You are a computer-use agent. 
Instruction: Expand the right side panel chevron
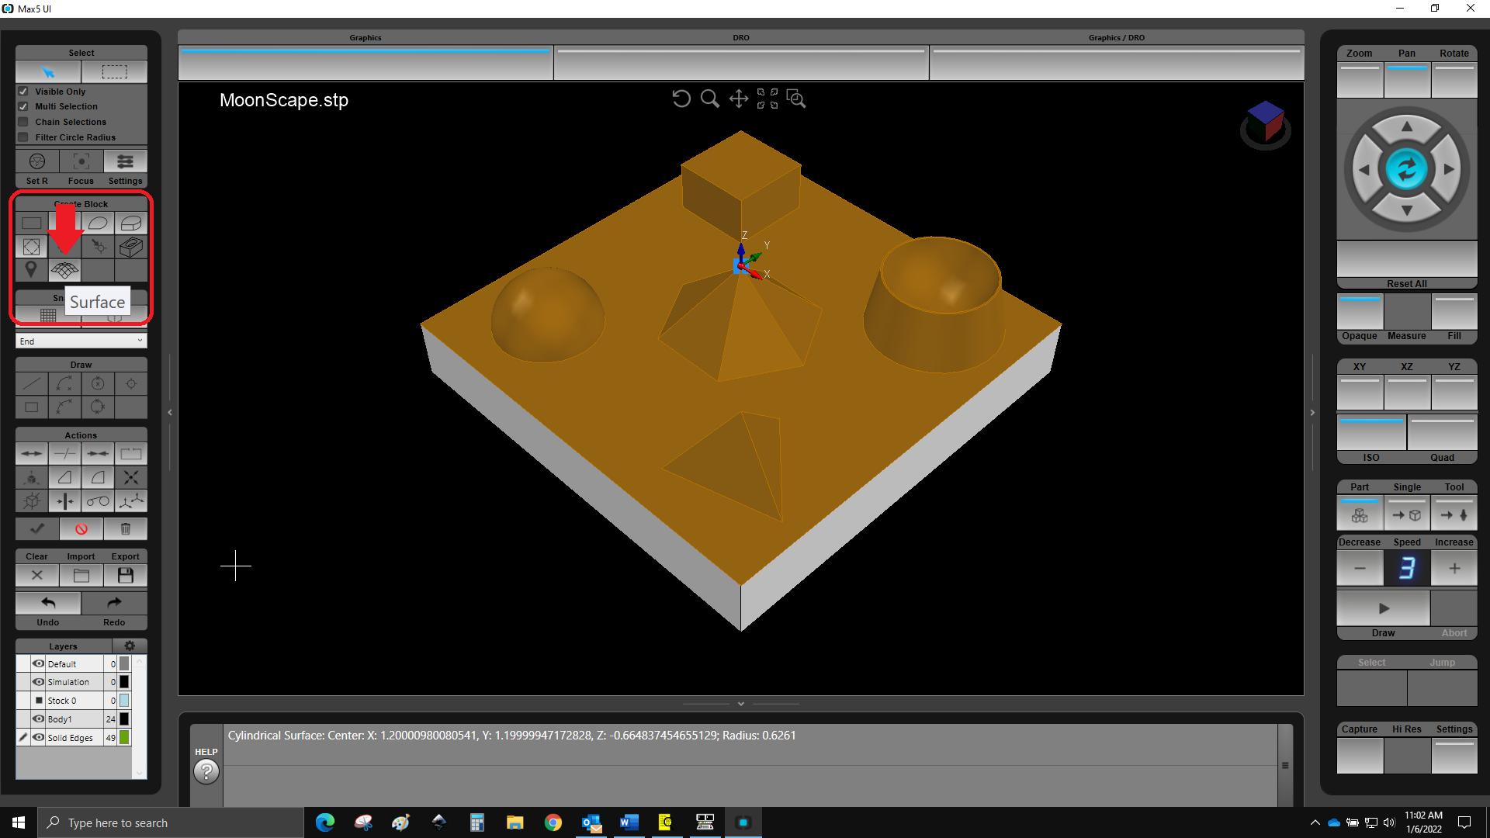point(1312,412)
